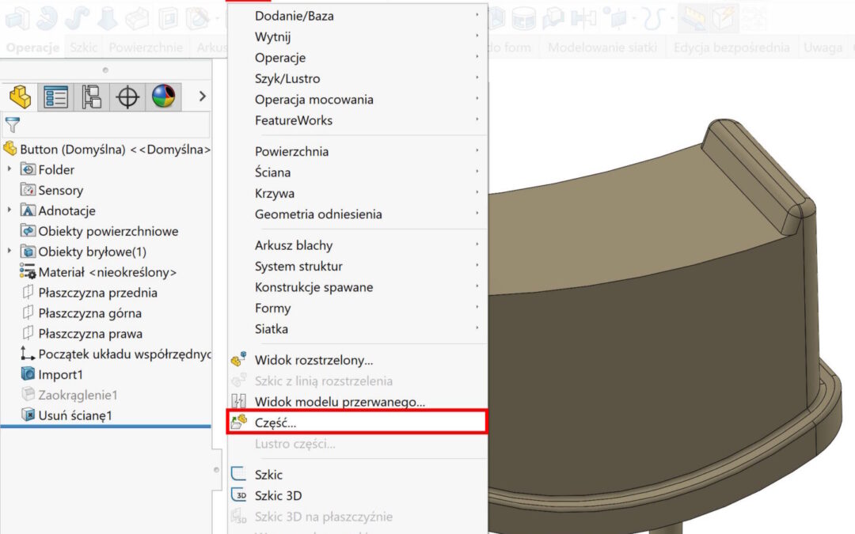This screenshot has height=534, width=855.
Task: Open the DimXpertManager crosshair tab
Action: point(127,97)
